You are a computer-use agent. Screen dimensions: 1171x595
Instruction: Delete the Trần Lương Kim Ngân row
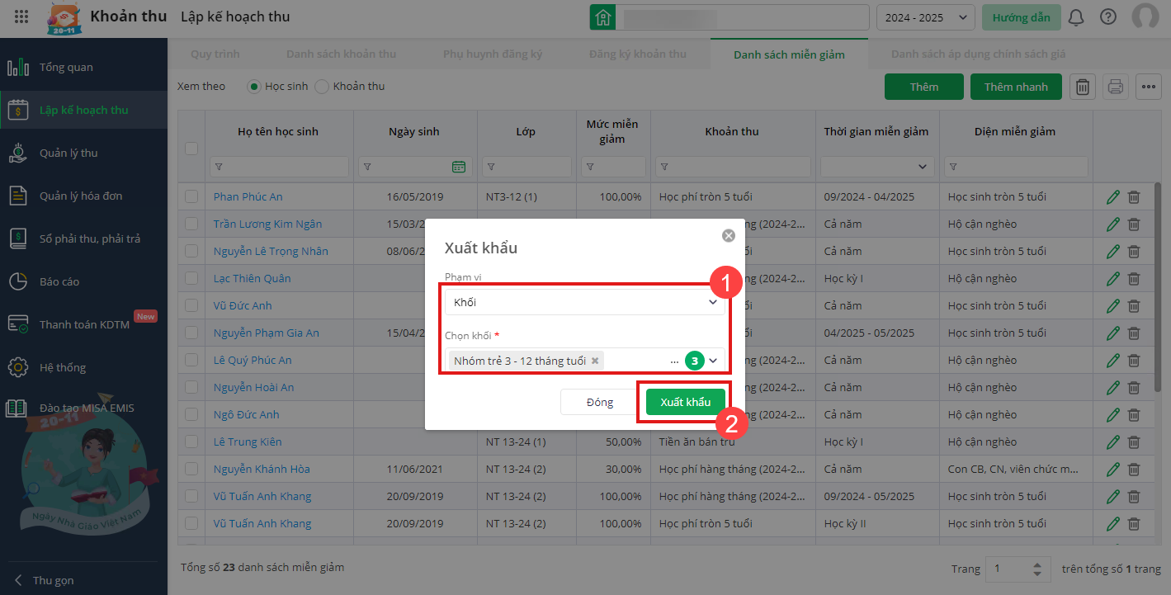1134,224
